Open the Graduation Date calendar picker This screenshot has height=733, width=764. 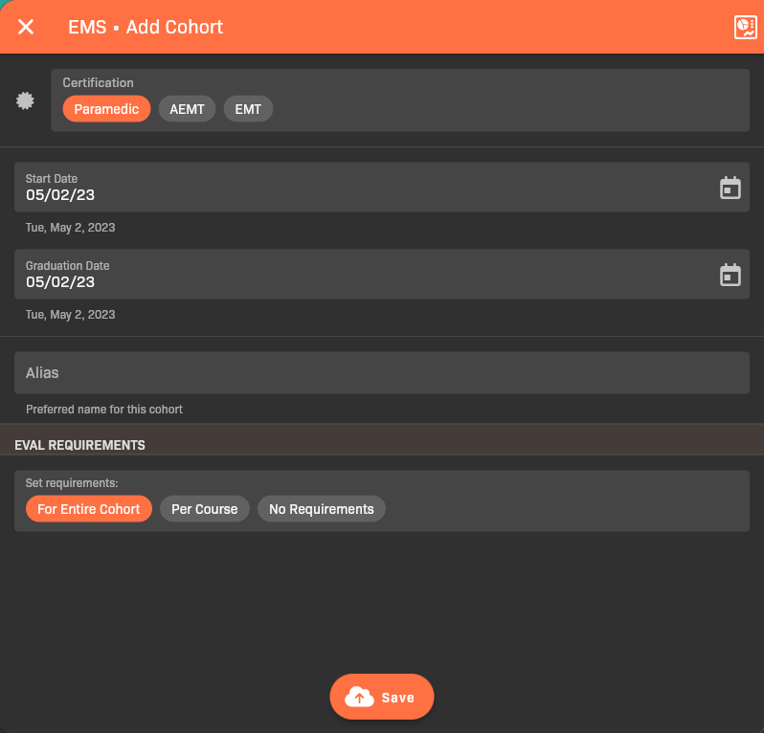click(730, 275)
